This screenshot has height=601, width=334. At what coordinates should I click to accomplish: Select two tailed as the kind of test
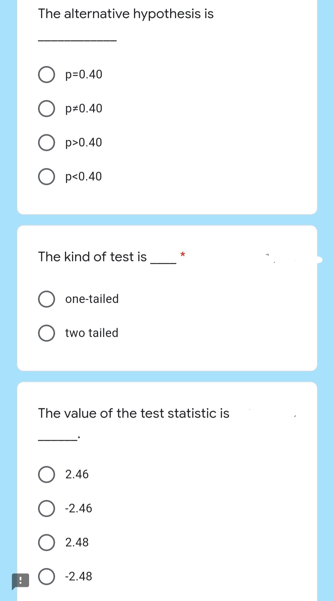[x=47, y=333]
